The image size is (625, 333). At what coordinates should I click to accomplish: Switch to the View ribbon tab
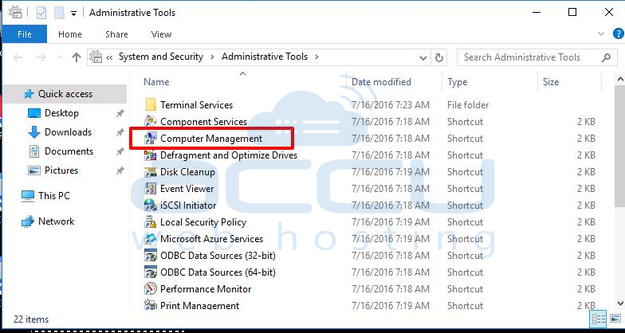click(x=161, y=34)
